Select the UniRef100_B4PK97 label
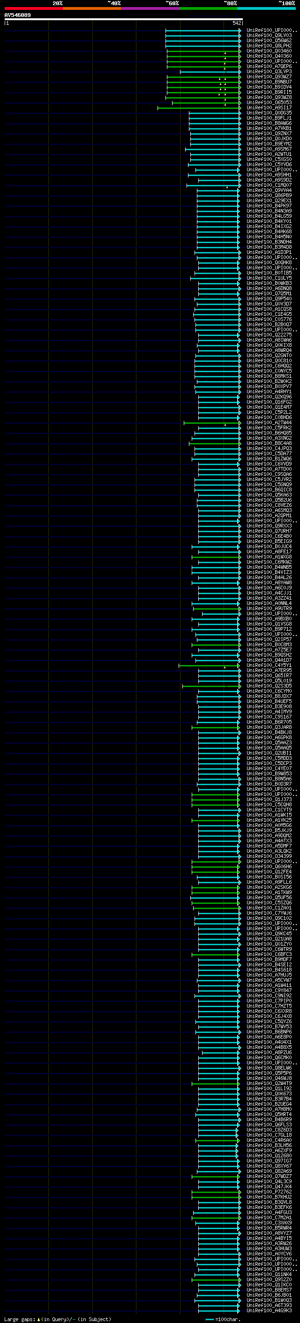Image resolution: width=300 pixels, height=1323 pixels. coord(269,206)
